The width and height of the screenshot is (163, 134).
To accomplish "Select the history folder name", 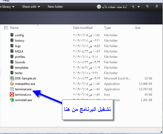I will pos(20,41).
